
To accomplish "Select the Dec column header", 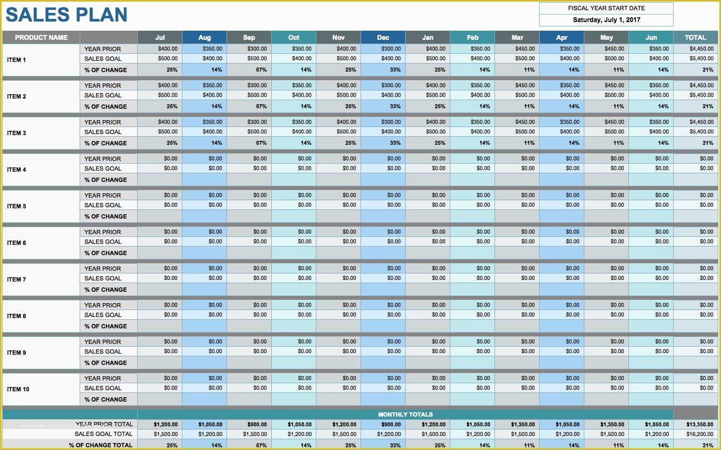I will (x=383, y=38).
